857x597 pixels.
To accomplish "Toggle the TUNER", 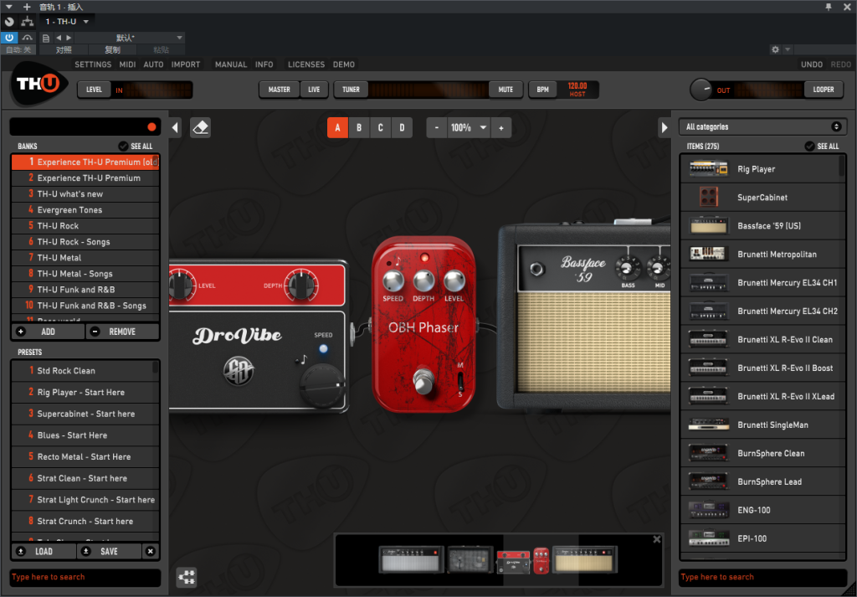I will click(x=351, y=90).
